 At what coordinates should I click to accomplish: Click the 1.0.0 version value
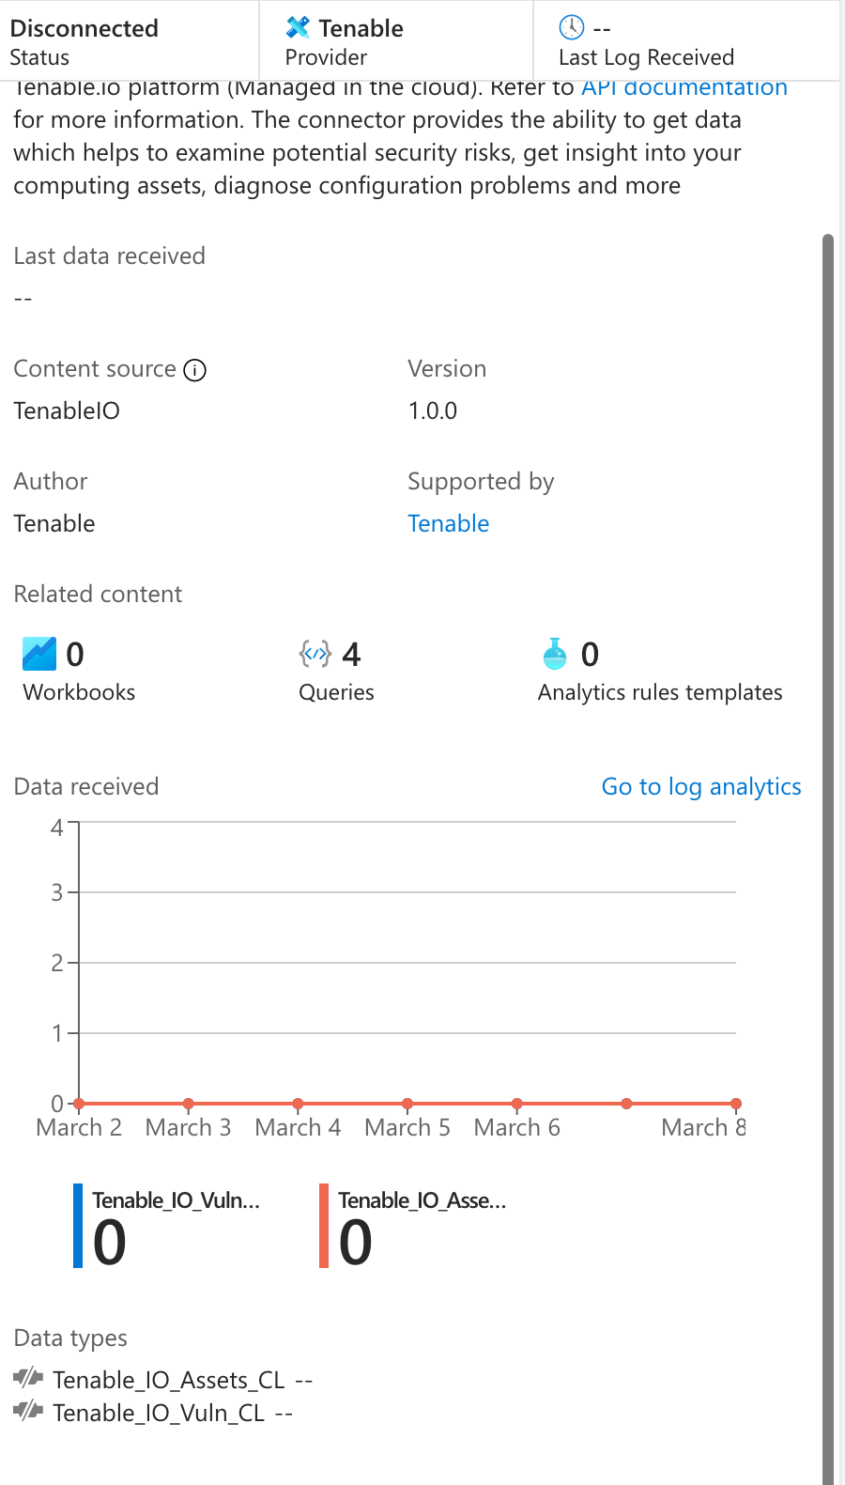point(433,410)
